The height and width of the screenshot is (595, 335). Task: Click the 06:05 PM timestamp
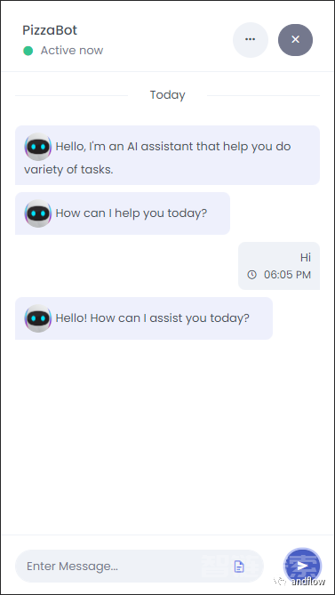point(287,274)
